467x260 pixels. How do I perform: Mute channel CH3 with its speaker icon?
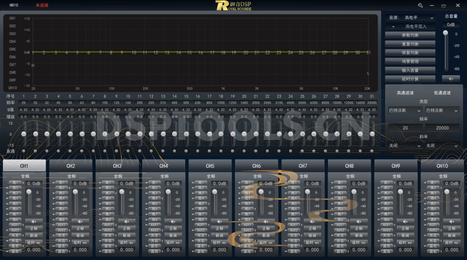(127, 222)
